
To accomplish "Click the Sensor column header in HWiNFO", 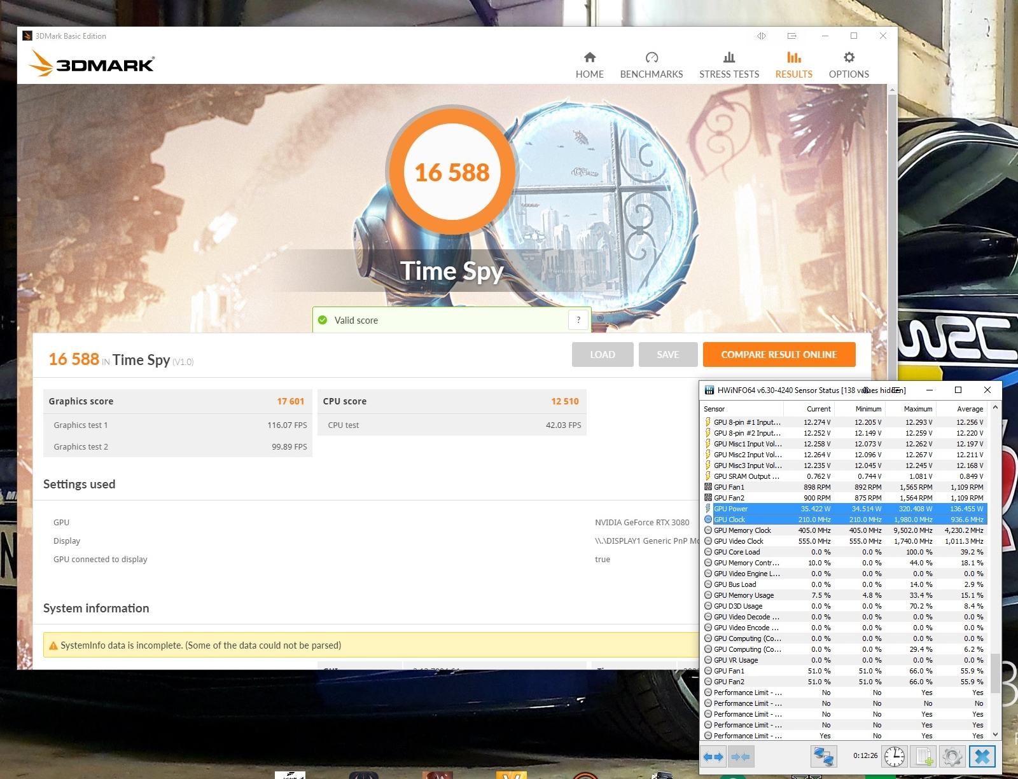I will 742,409.
